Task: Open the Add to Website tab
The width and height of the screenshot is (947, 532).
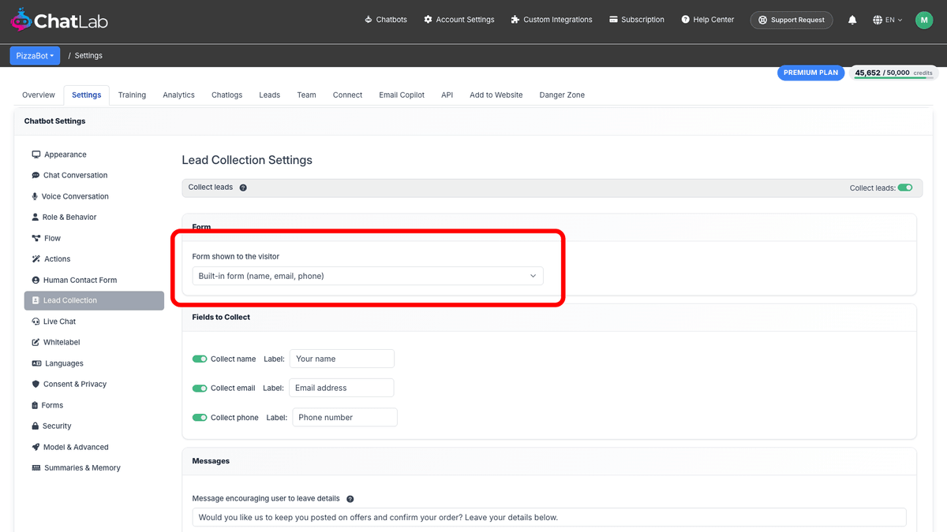Action: coord(496,95)
